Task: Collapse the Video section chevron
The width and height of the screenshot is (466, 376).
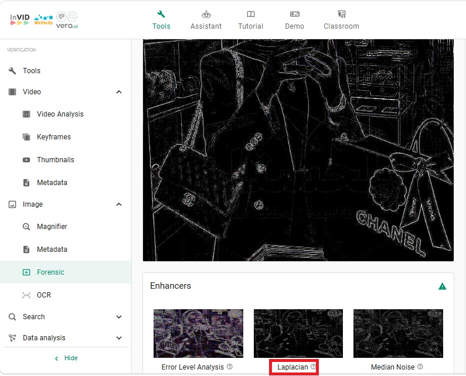Action: 119,92
